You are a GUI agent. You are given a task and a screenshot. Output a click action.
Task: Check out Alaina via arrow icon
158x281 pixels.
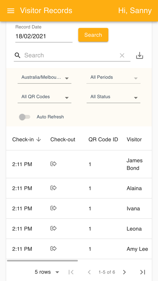point(53,188)
